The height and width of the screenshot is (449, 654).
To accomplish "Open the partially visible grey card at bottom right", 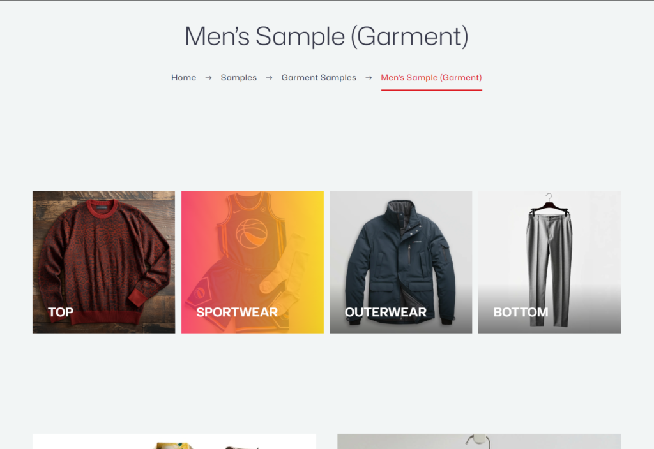I will point(479,441).
